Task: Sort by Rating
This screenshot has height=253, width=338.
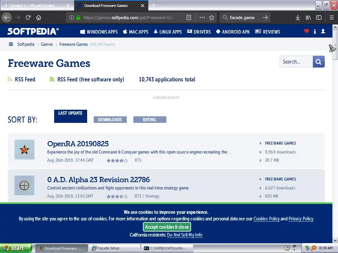Action: (x=150, y=120)
